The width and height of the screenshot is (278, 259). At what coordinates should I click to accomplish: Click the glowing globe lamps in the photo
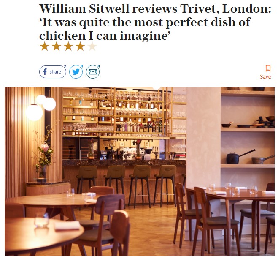pos(41,107)
